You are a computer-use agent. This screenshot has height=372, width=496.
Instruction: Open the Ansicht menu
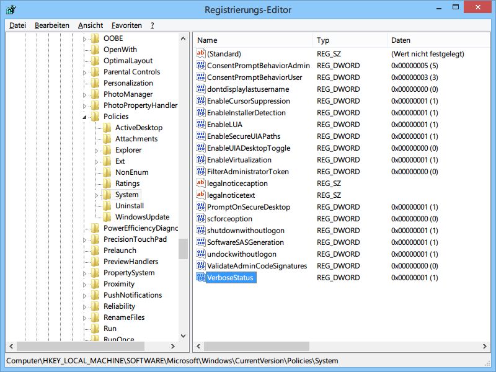(91, 25)
